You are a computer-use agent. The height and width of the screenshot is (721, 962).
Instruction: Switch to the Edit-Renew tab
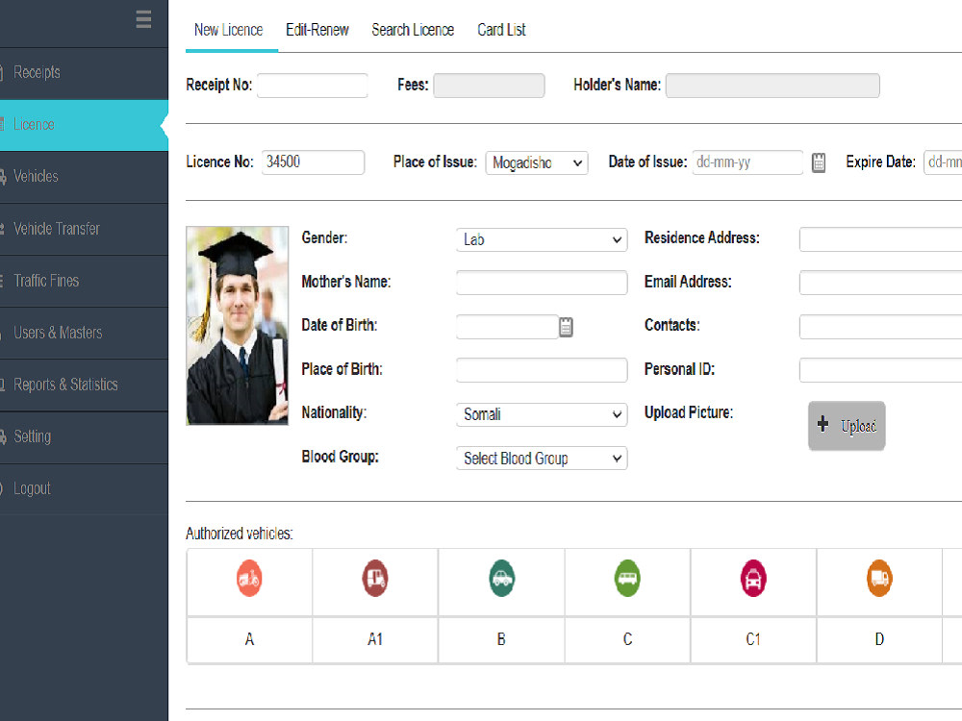tap(317, 30)
